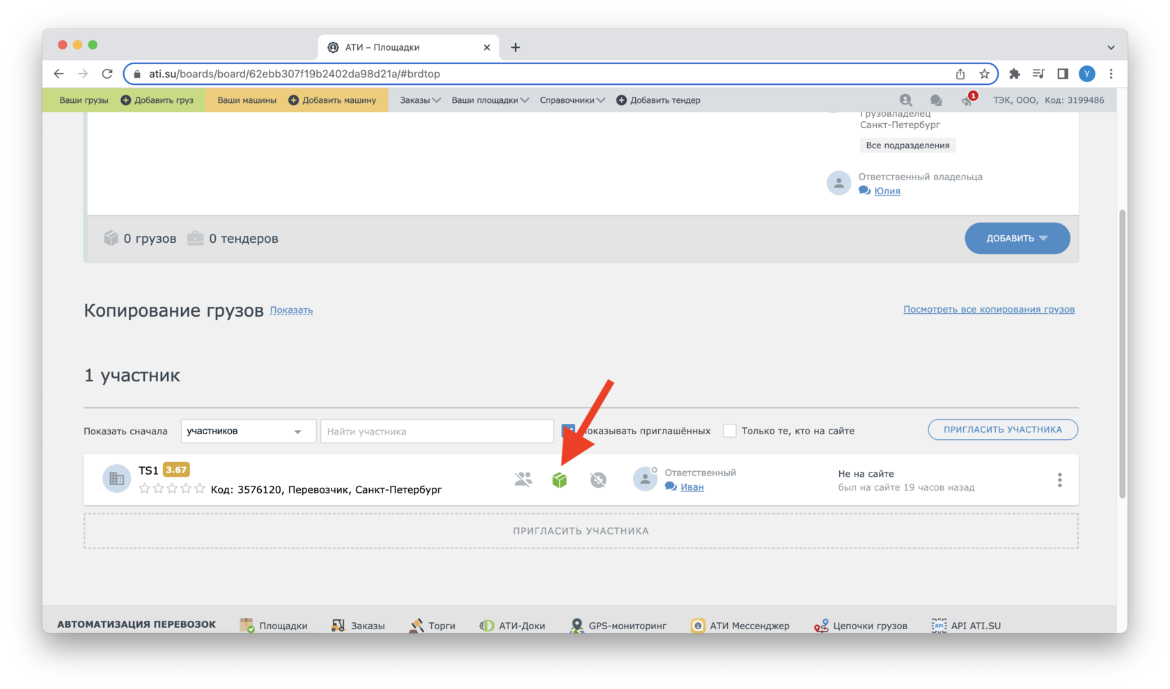Open the Юлия contact link

coord(887,191)
